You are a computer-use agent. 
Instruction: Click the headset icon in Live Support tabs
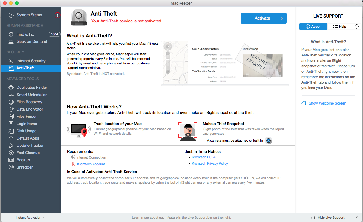coord(357,27)
